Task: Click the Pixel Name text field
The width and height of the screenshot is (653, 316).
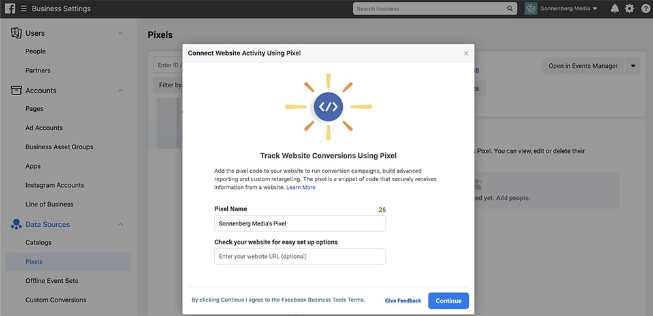Action: pyautogui.click(x=300, y=223)
